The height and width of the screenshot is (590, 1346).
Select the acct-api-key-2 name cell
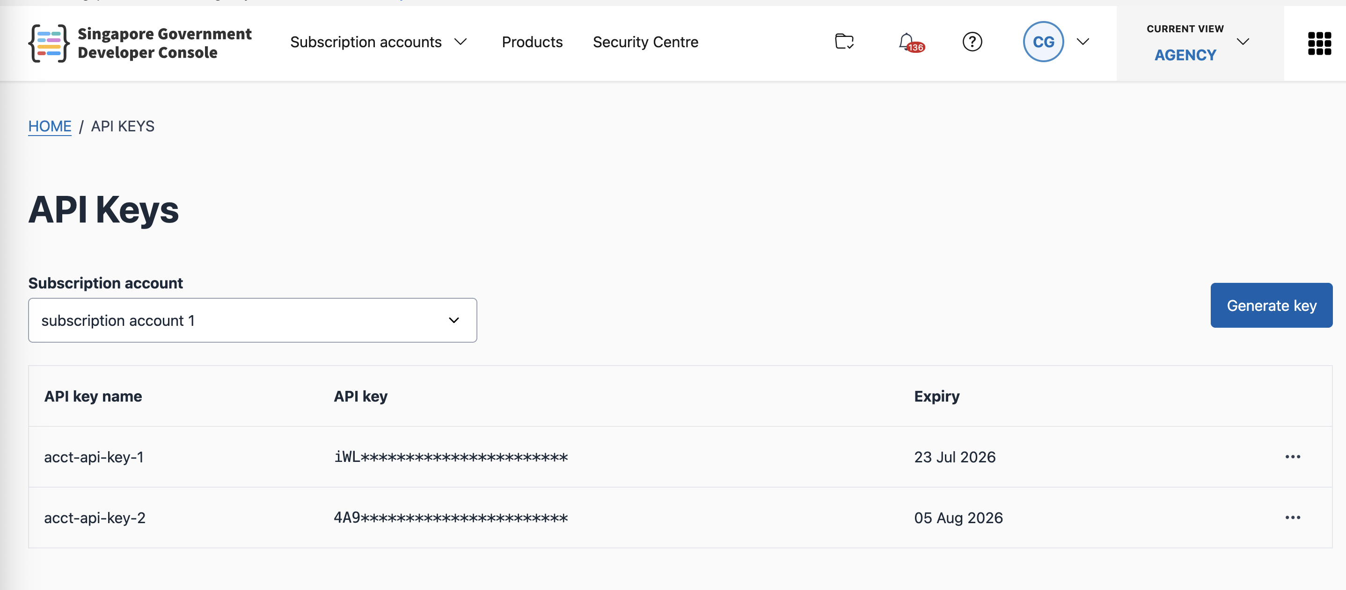95,518
